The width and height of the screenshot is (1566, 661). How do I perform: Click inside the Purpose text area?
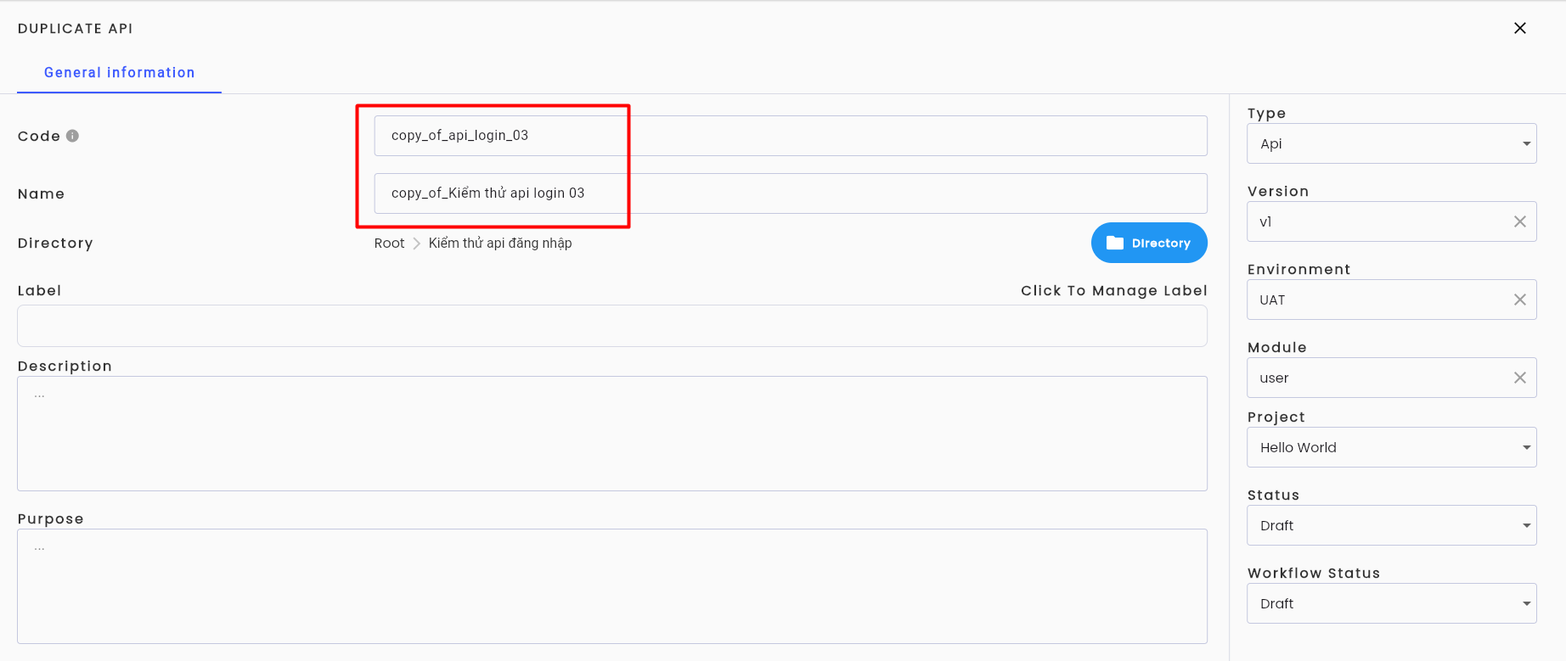pos(612,586)
